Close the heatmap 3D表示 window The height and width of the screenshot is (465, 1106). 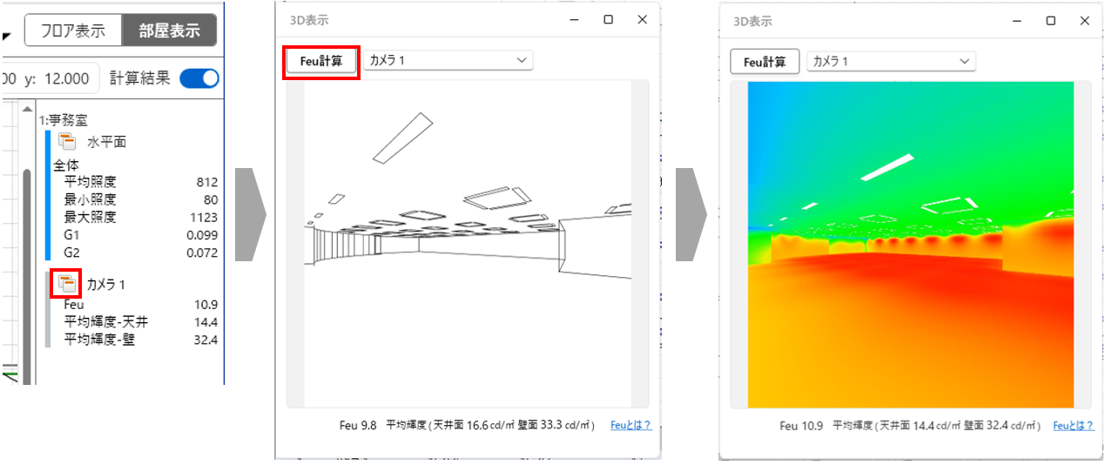tap(1084, 21)
